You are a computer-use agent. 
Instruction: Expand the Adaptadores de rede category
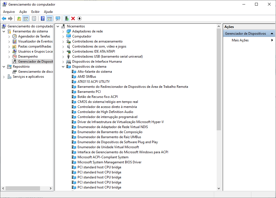pos(63,32)
